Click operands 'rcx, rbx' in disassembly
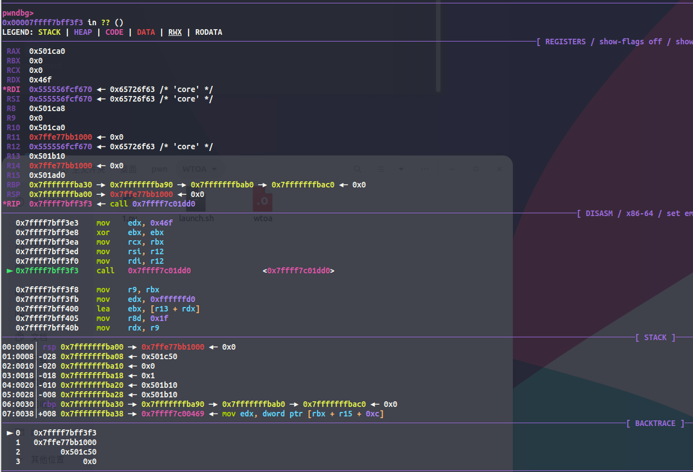 click(146, 242)
